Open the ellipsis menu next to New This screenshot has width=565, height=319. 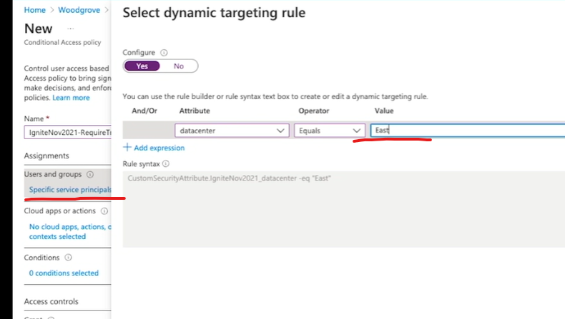pos(71,29)
